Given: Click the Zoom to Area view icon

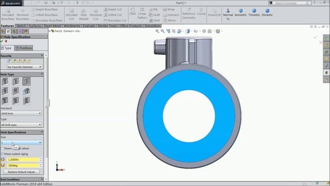Looking at the screenshot, I should [x=163, y=31].
